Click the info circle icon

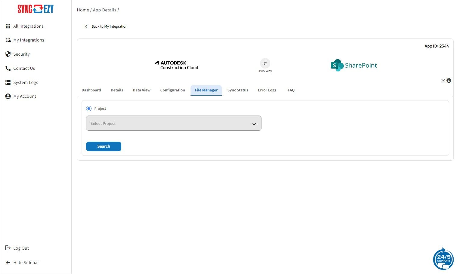pyautogui.click(x=449, y=80)
